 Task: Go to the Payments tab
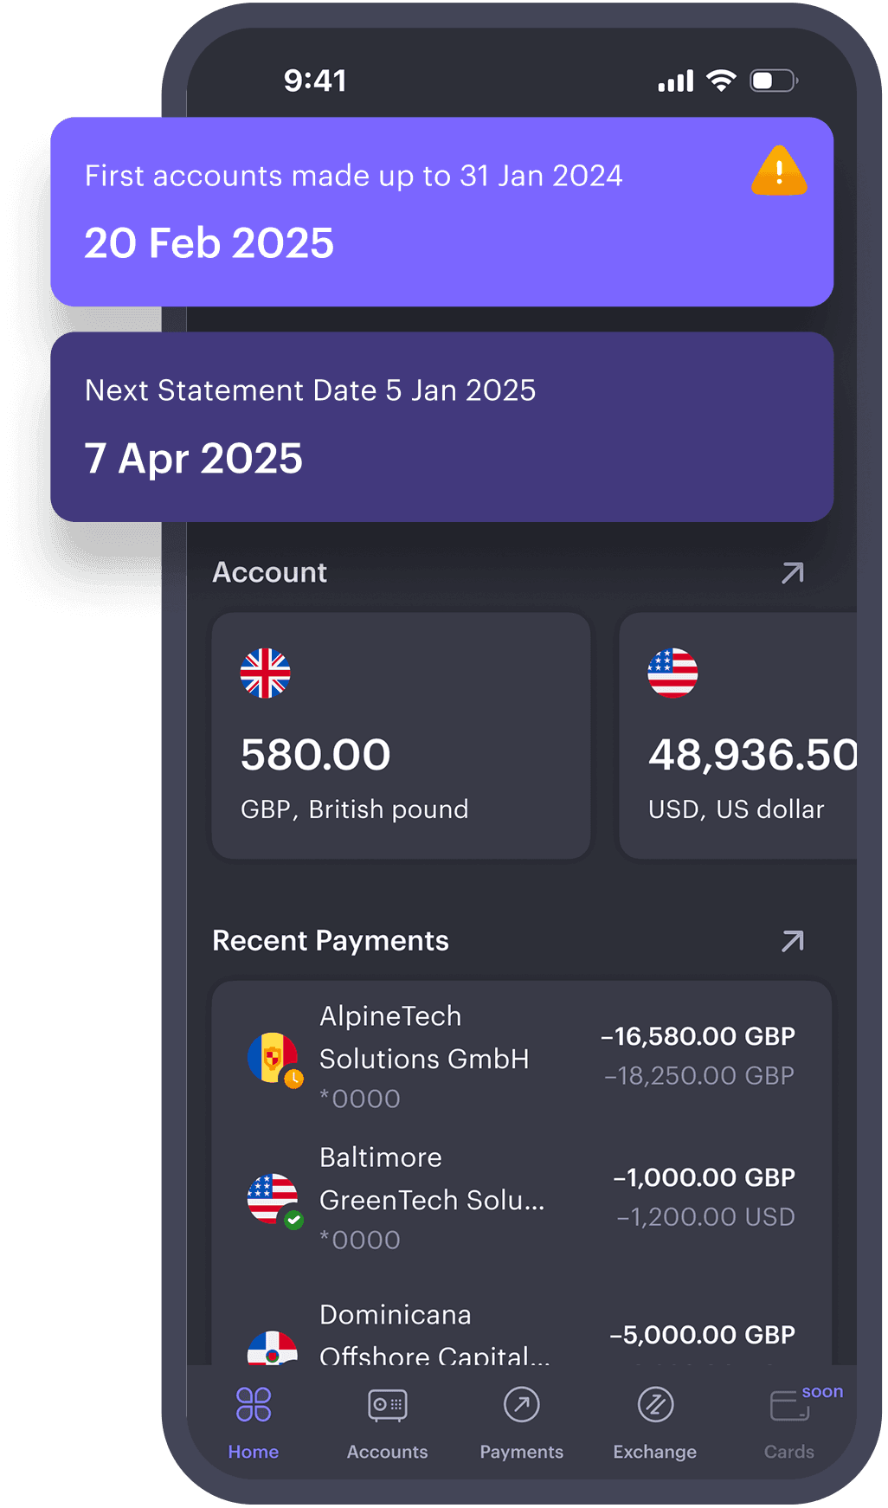click(x=521, y=1405)
